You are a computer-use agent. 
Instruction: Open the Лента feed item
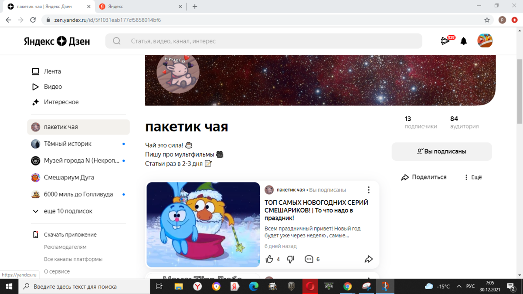point(52,71)
